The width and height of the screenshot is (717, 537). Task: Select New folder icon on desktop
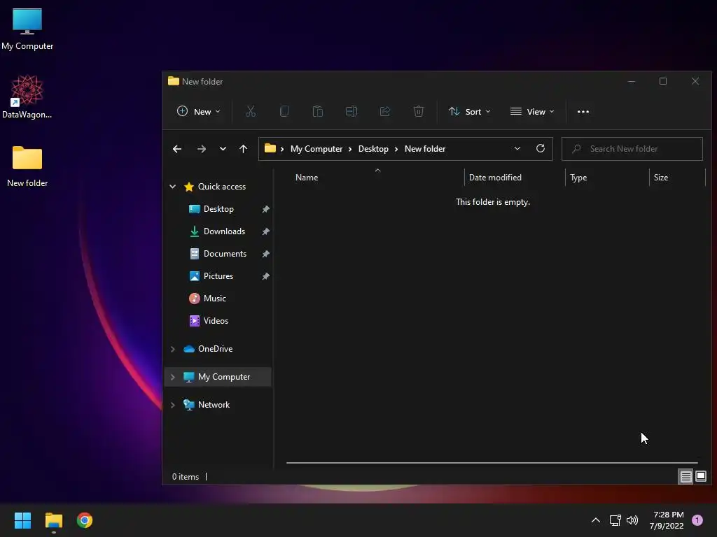[x=27, y=166]
